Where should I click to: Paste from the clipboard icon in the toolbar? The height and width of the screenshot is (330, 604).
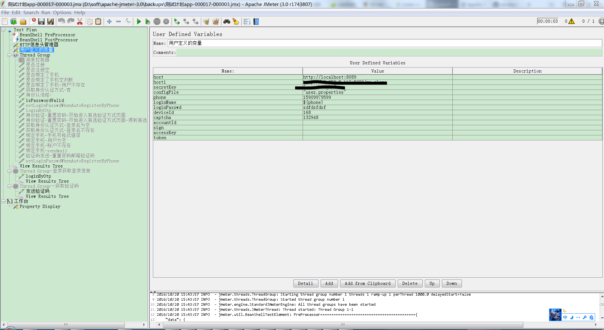(99, 21)
